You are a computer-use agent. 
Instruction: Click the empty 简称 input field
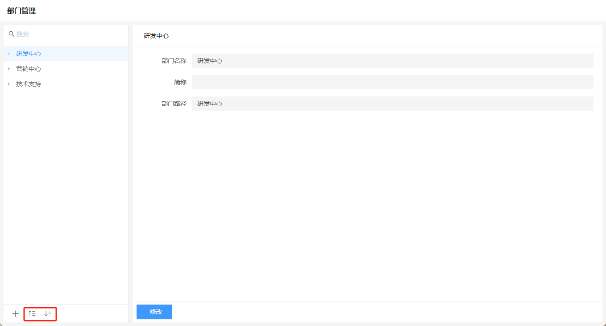pos(392,82)
